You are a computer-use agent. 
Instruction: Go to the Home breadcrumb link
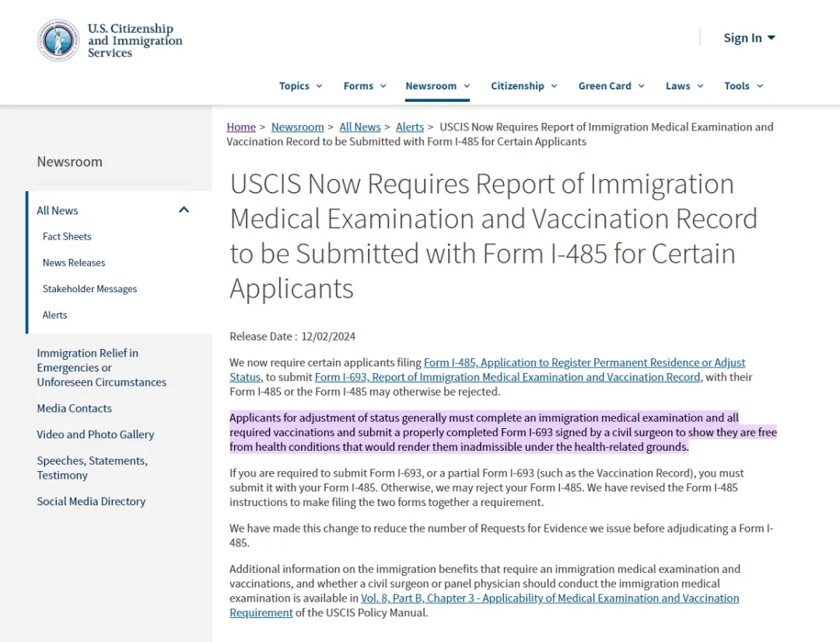[241, 127]
